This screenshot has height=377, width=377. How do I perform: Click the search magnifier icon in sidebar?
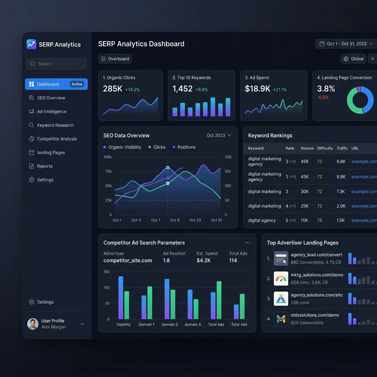32,64
